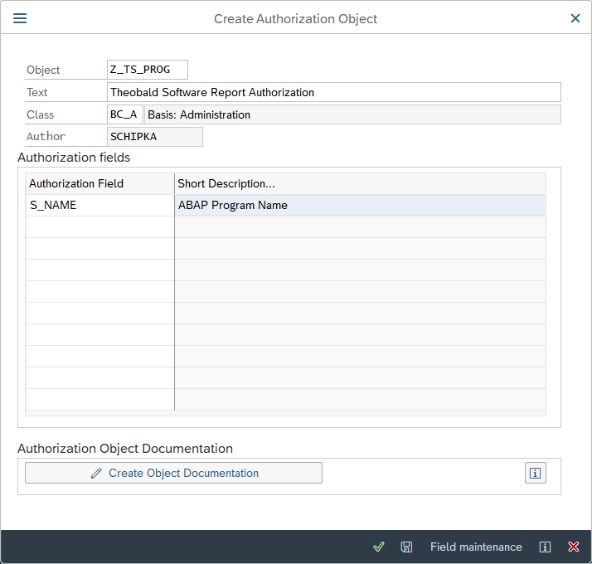
Task: Open Field maintenance
Action: pyautogui.click(x=476, y=547)
